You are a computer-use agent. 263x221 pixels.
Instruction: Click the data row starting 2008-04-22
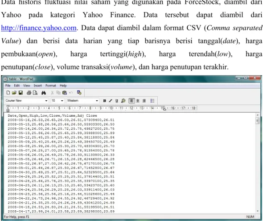click(61, 198)
